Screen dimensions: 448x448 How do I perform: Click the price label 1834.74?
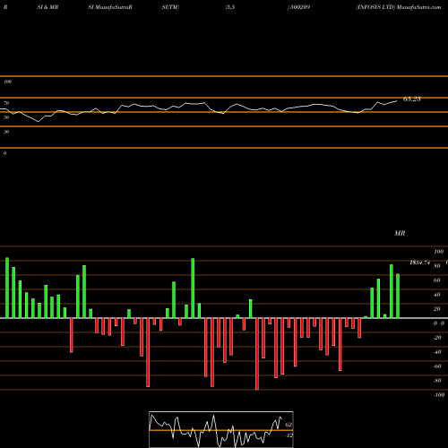click(x=419, y=263)
